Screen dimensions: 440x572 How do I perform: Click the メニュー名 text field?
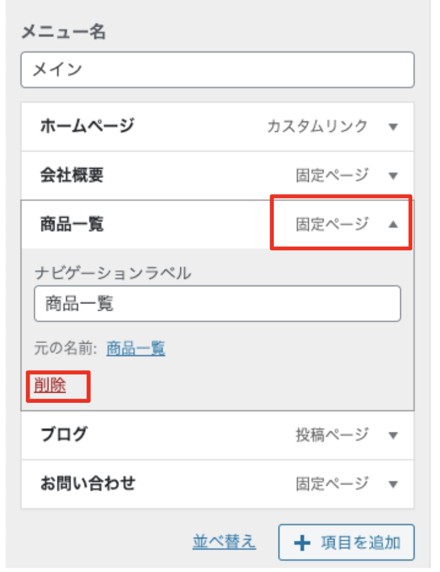pos(217,70)
